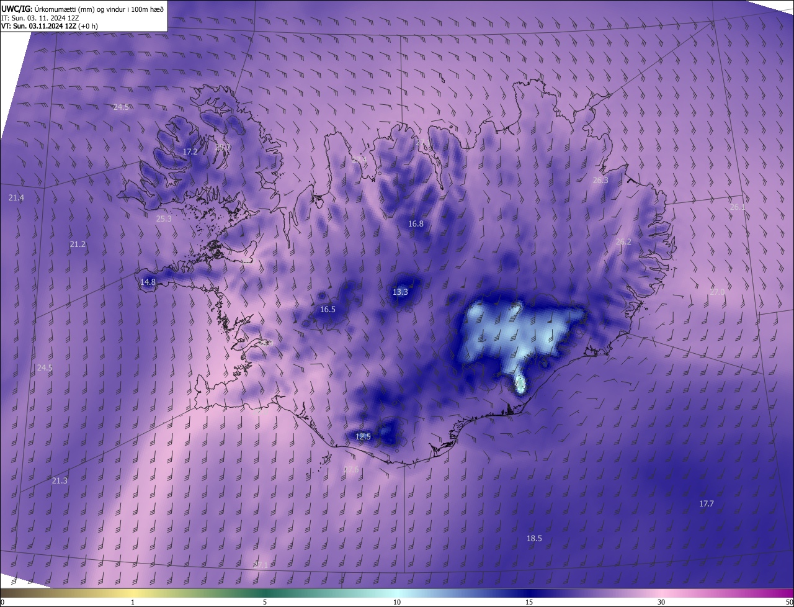Click the 17.7 value label

[707, 503]
